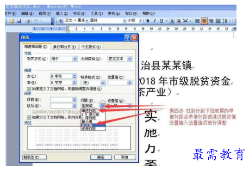
Task: Select 2 倍行距 in the list
Action: tap(93, 118)
